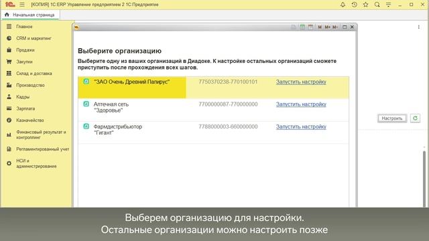Viewport: 429px width, 241px height.
Task: Open Финансовый результат и контроллинг section
Action: (x=41, y=135)
